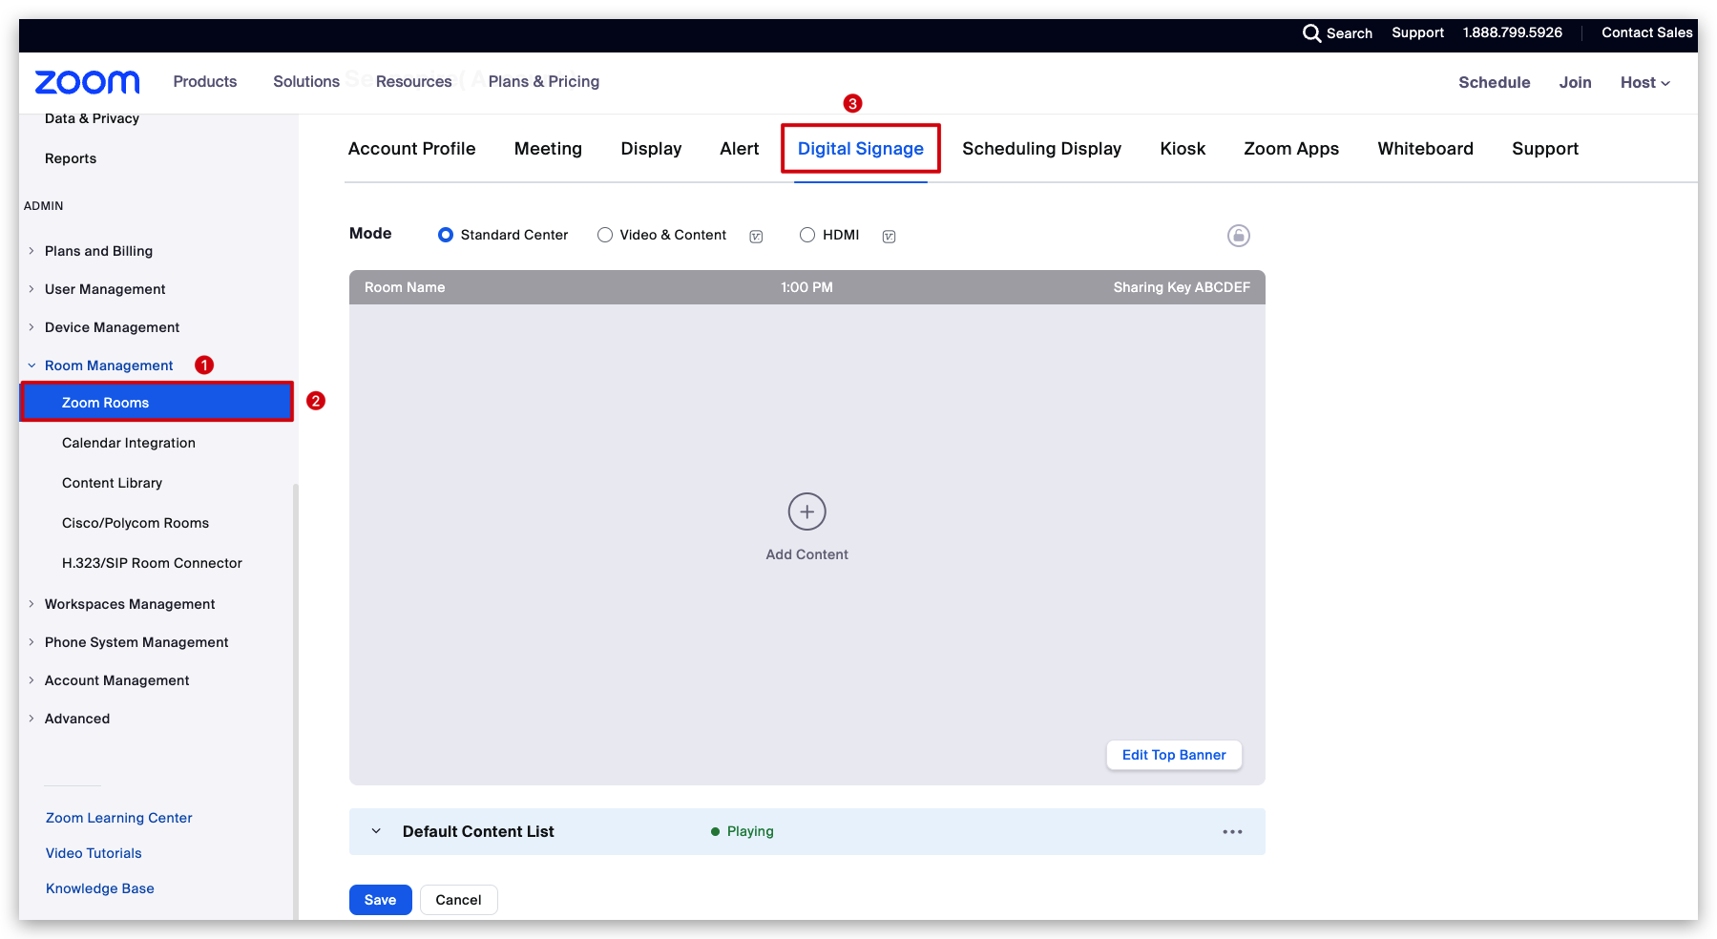
Task: Open the Kiosk tab
Action: [1183, 149]
